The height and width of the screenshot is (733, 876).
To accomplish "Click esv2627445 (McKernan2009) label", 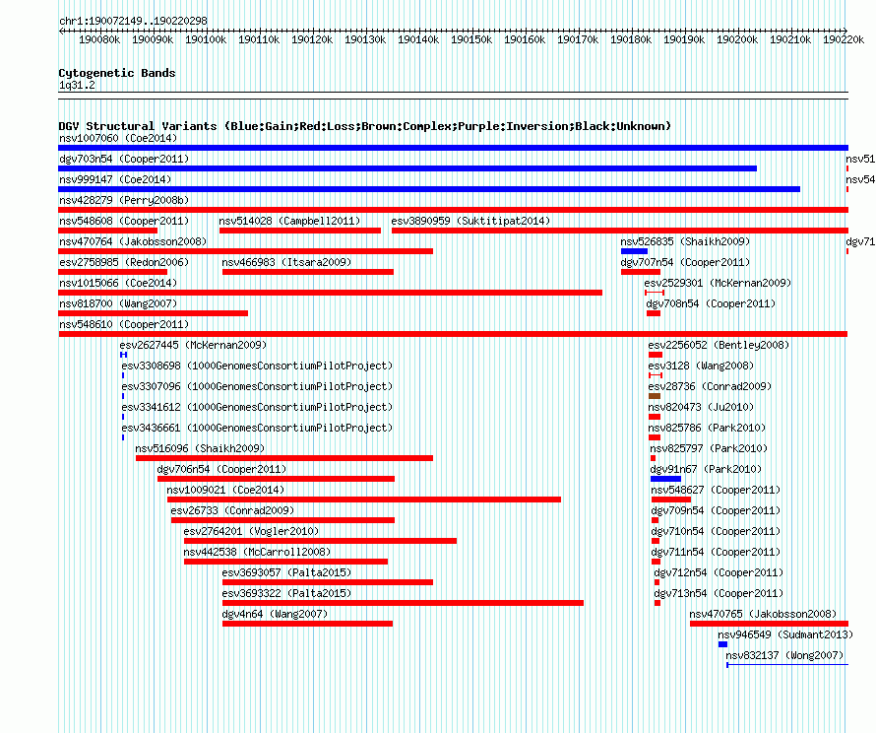I will [193, 345].
